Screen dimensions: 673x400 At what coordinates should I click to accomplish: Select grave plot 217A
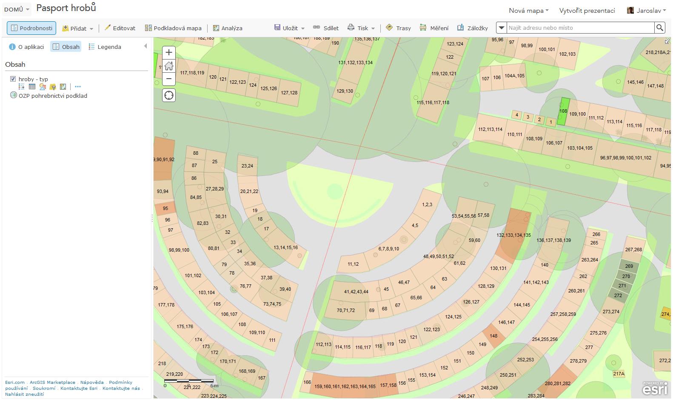click(x=619, y=374)
